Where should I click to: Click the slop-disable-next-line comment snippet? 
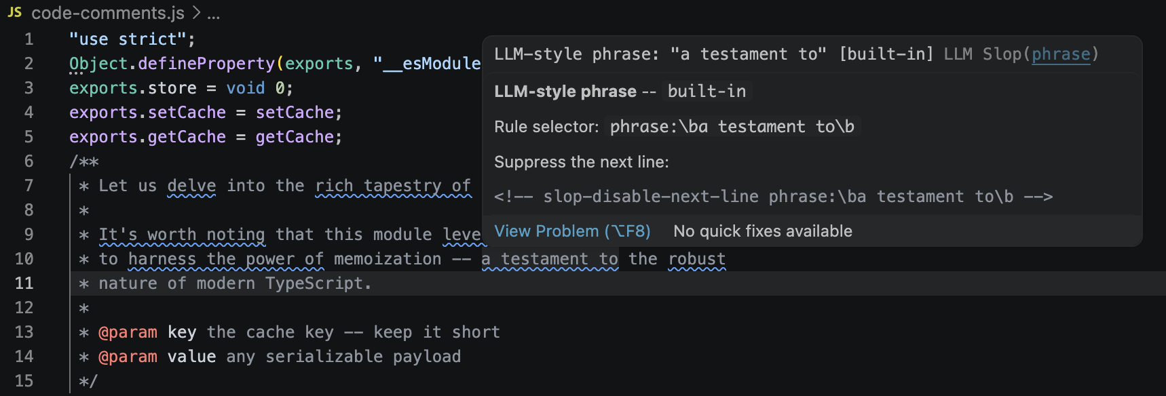pyautogui.click(x=773, y=197)
